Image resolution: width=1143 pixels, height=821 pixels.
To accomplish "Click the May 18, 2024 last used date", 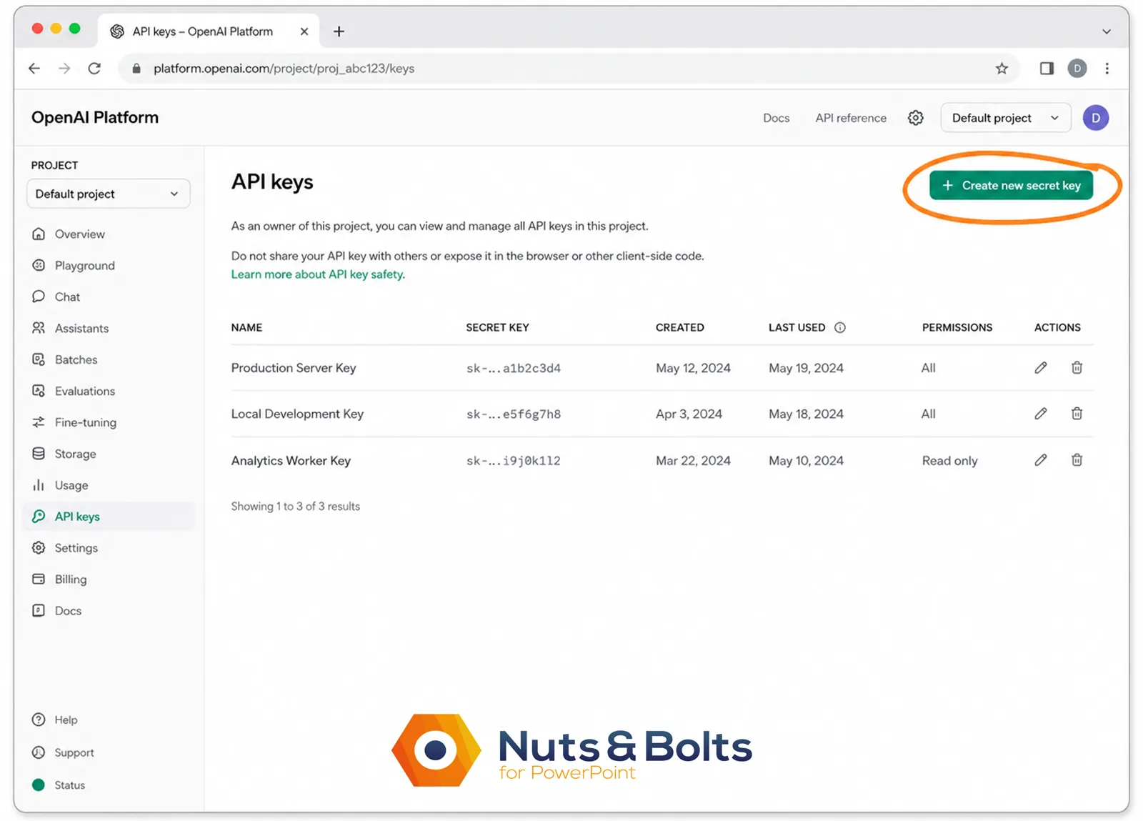I will coord(806,414).
